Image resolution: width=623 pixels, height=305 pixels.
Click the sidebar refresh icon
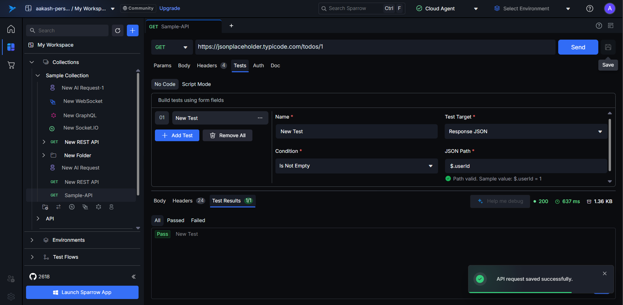(x=118, y=31)
